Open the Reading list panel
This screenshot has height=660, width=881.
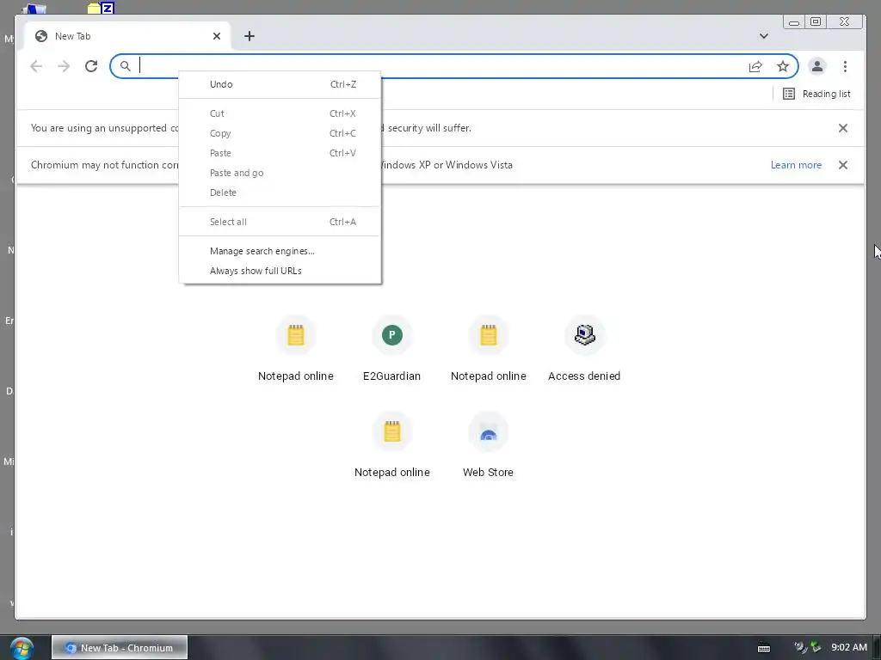(x=816, y=94)
